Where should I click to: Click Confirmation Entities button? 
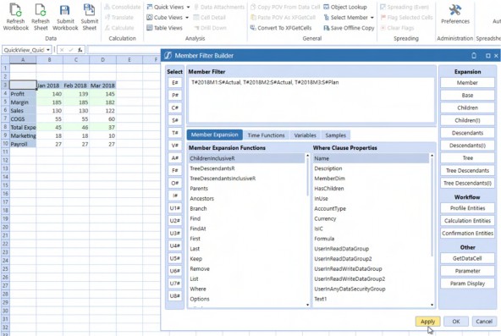click(467, 233)
